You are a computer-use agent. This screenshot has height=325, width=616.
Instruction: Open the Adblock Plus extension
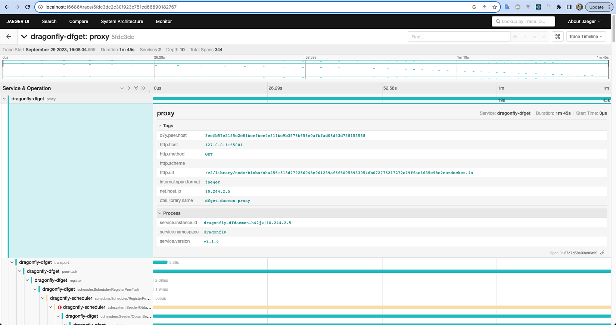[518, 7]
